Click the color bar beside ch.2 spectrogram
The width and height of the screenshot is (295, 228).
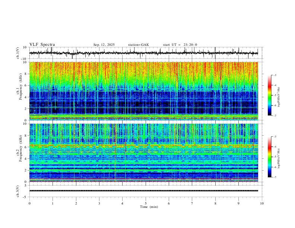pyautogui.click(x=269, y=157)
